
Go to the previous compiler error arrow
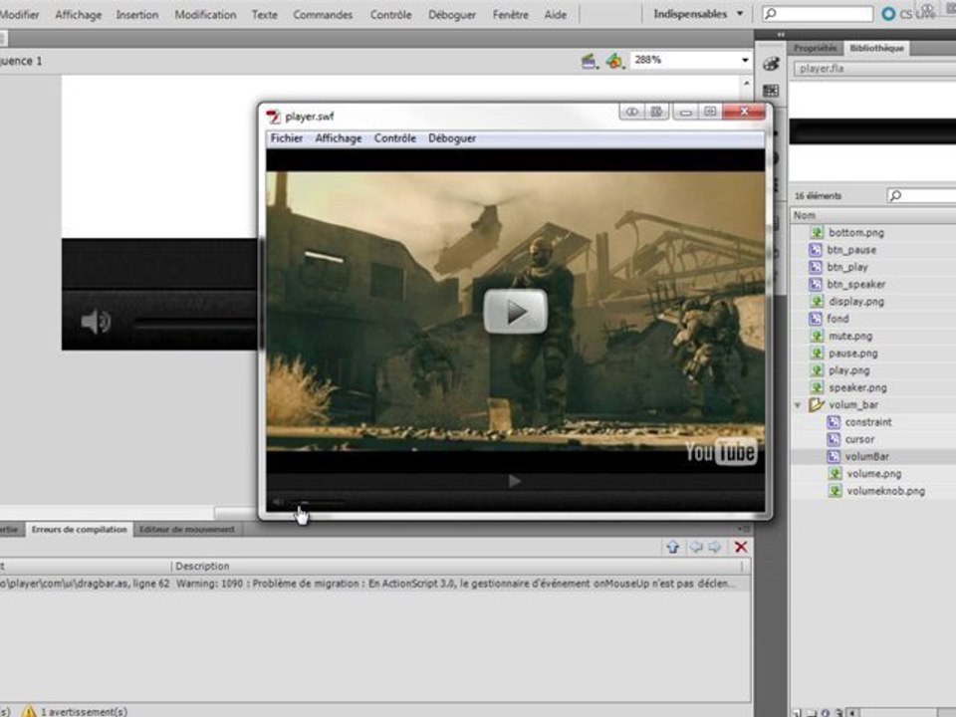pyautogui.click(x=696, y=547)
